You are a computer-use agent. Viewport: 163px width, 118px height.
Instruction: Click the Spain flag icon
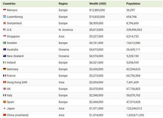pos(4,102)
